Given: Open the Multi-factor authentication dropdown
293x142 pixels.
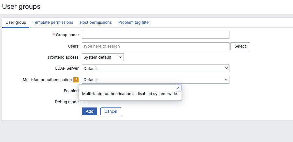Looking at the screenshot, I should coord(155,80).
